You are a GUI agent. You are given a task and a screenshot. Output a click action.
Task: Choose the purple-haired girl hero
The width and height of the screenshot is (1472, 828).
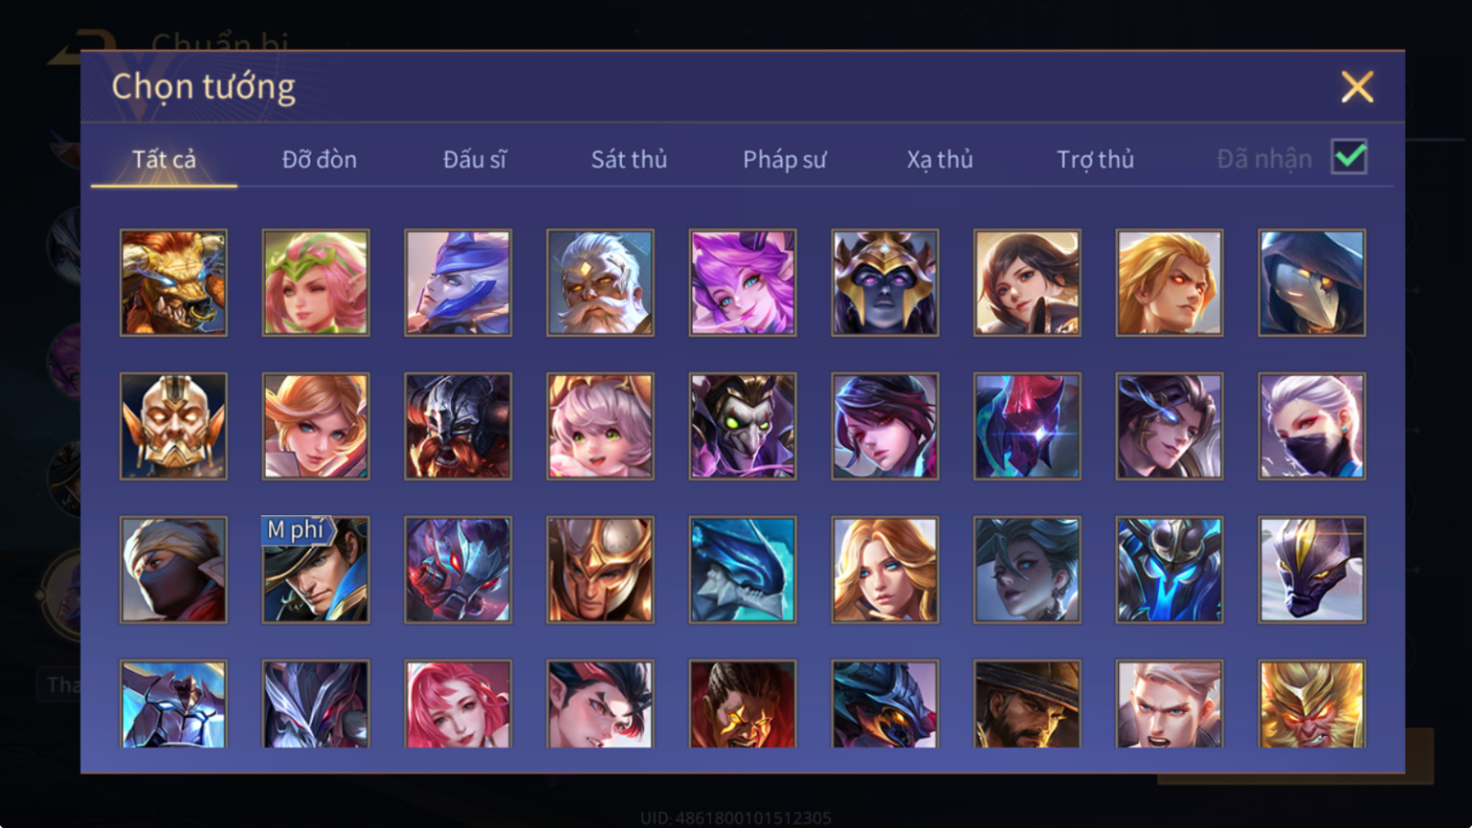coord(743,283)
